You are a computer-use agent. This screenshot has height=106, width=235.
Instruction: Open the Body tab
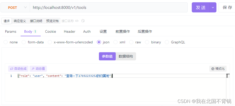pos(31,31)
